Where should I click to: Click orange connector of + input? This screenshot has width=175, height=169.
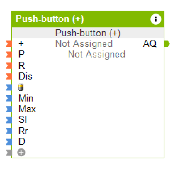[9, 44]
